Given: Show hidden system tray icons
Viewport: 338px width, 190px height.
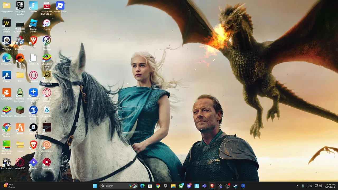Looking at the screenshot, I should pyautogui.click(x=297, y=186).
